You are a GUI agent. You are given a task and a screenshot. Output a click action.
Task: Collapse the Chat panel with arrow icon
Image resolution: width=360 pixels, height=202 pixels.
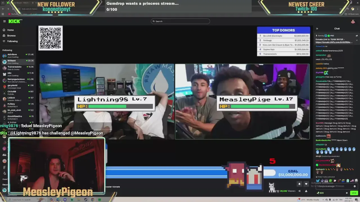click(317, 29)
